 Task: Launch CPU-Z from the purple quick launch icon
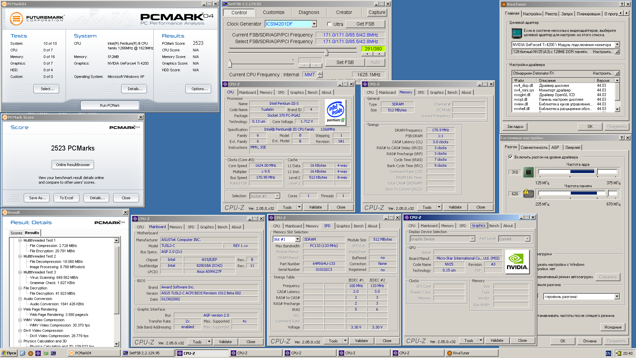coord(38,353)
